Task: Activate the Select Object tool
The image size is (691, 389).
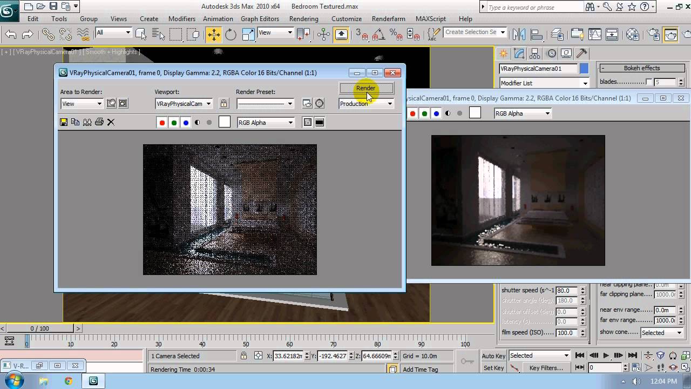Action: tap(141, 35)
